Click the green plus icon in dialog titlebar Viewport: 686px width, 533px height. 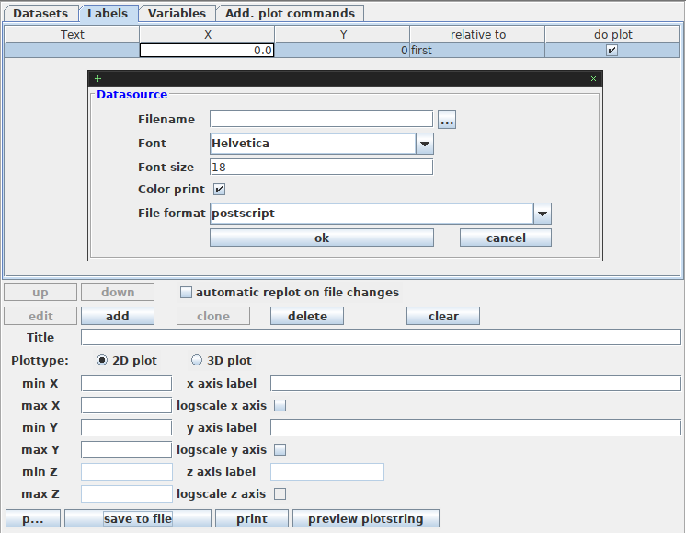pyautogui.click(x=97, y=79)
